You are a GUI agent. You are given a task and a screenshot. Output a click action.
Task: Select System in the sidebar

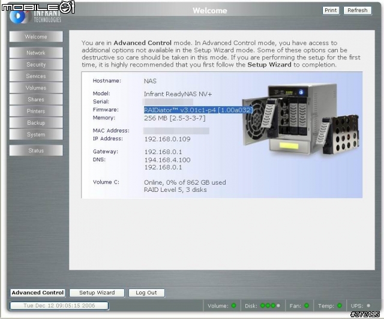click(36, 134)
